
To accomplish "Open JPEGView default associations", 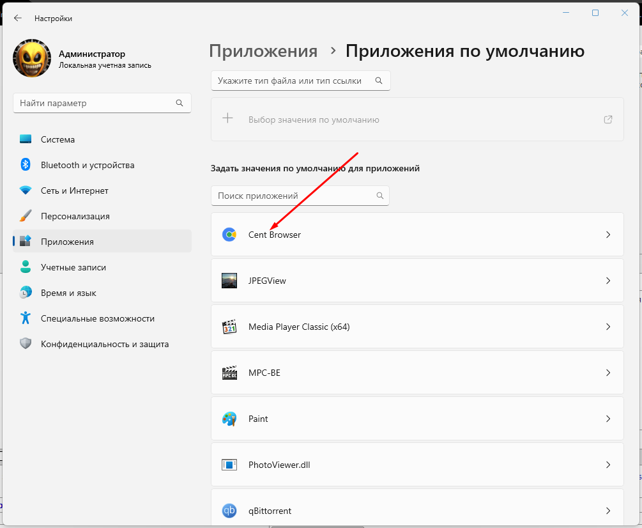I will click(x=417, y=281).
